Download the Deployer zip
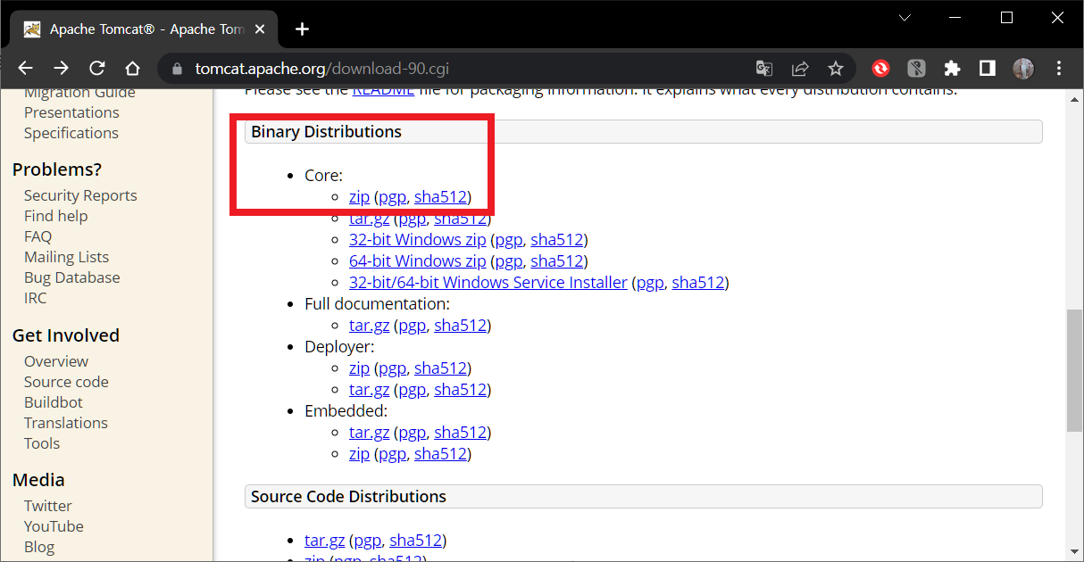Viewport: 1084px width, 562px height. coord(359,368)
